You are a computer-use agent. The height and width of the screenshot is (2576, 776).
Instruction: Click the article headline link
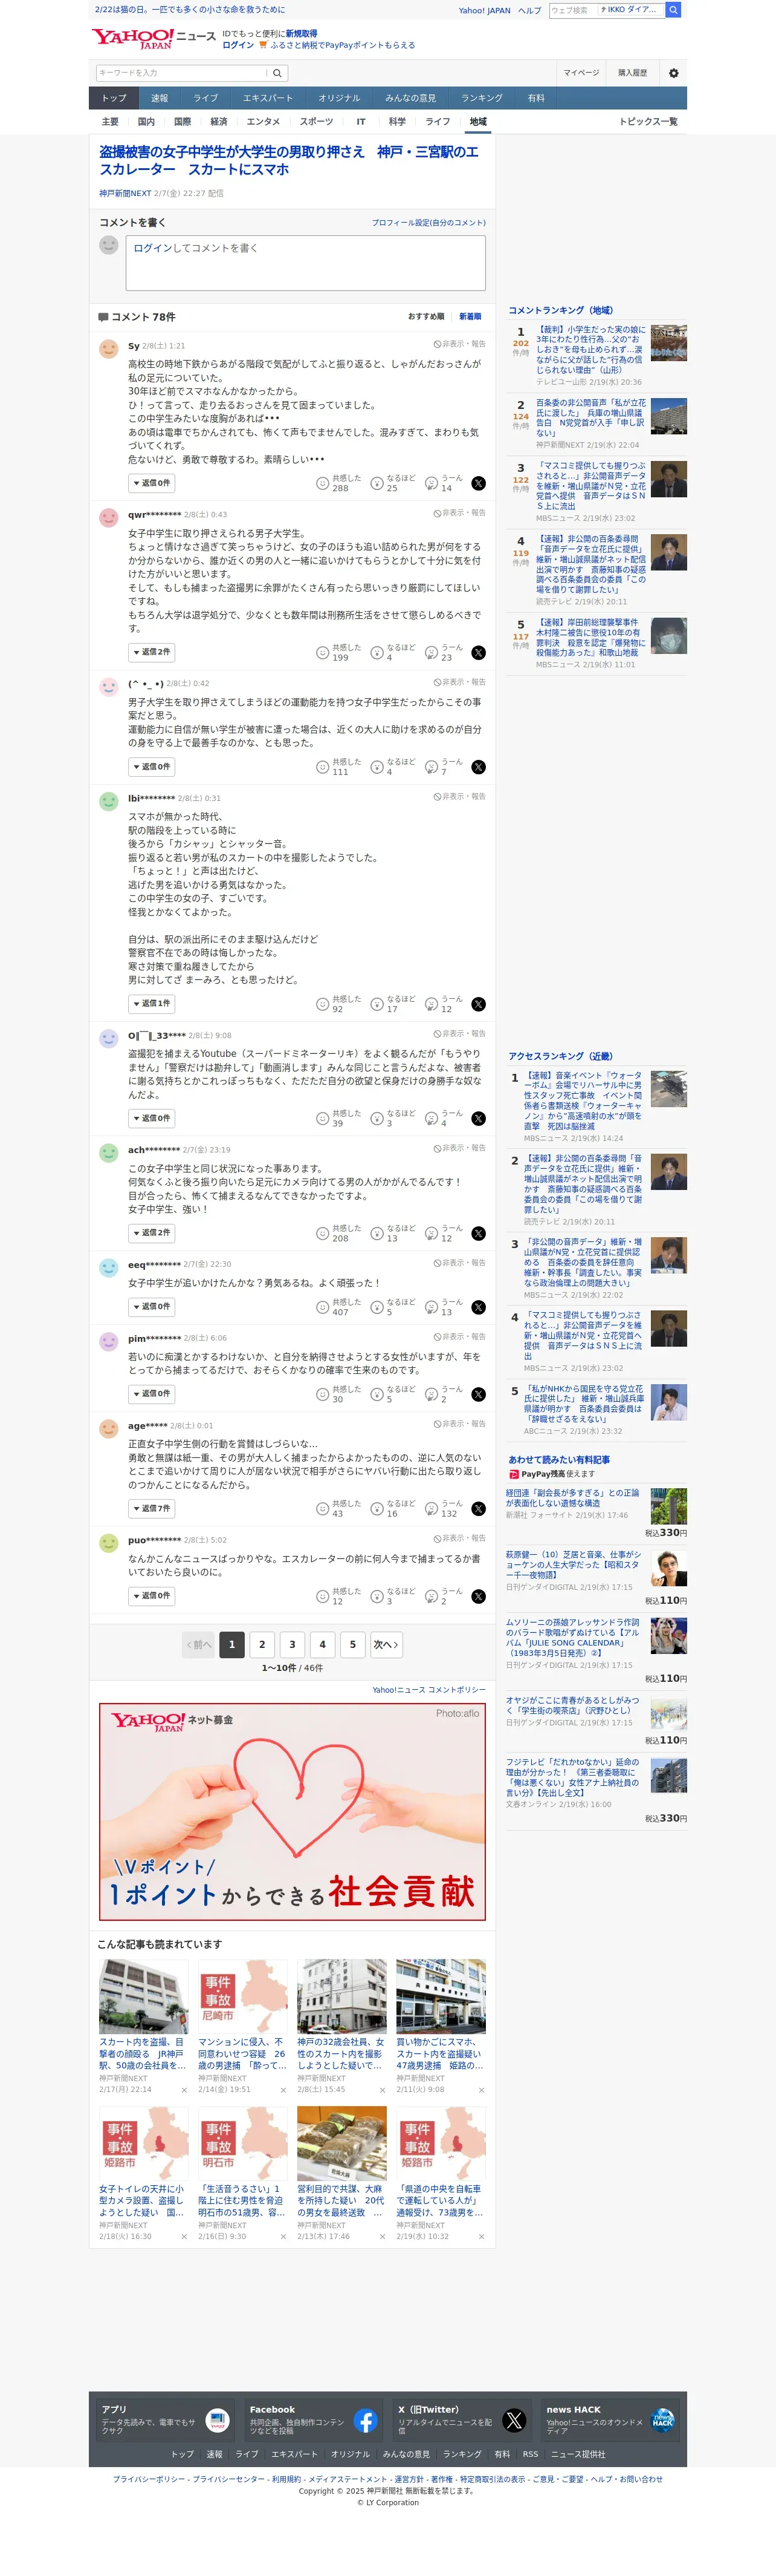289,160
